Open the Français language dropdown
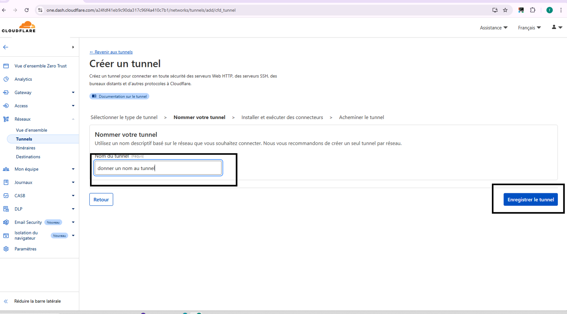The width and height of the screenshot is (567, 314). [529, 28]
